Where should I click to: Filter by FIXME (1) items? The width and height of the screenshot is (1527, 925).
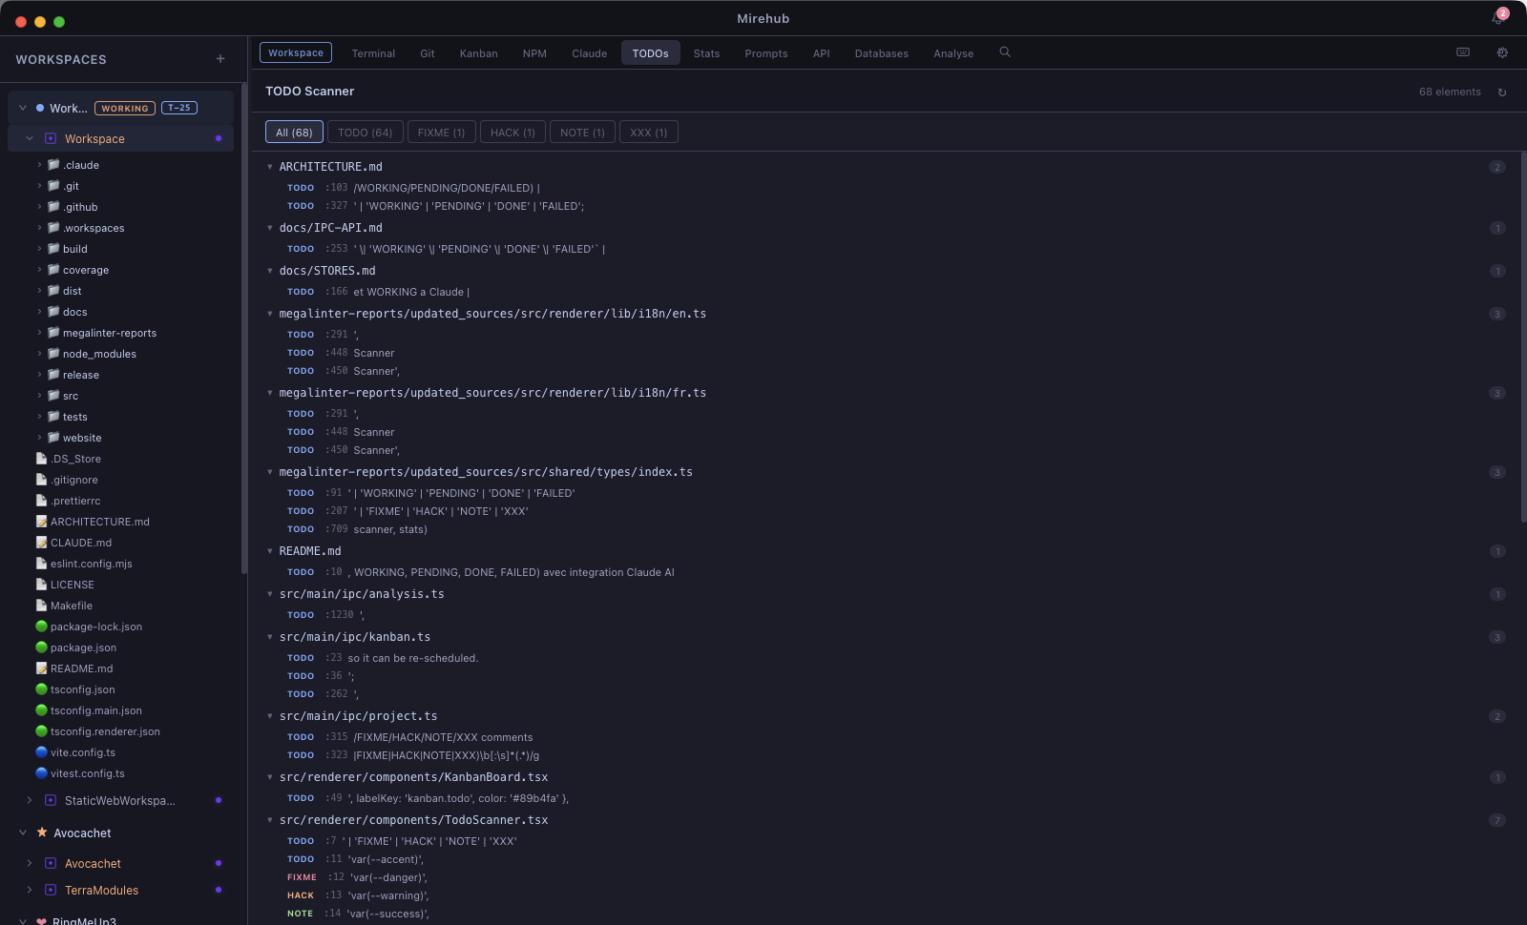(441, 133)
